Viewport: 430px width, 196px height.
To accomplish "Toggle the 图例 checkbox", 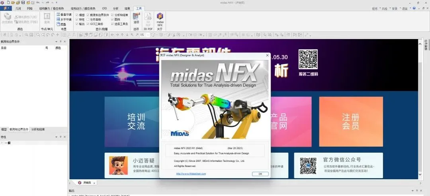I will 112,19.
